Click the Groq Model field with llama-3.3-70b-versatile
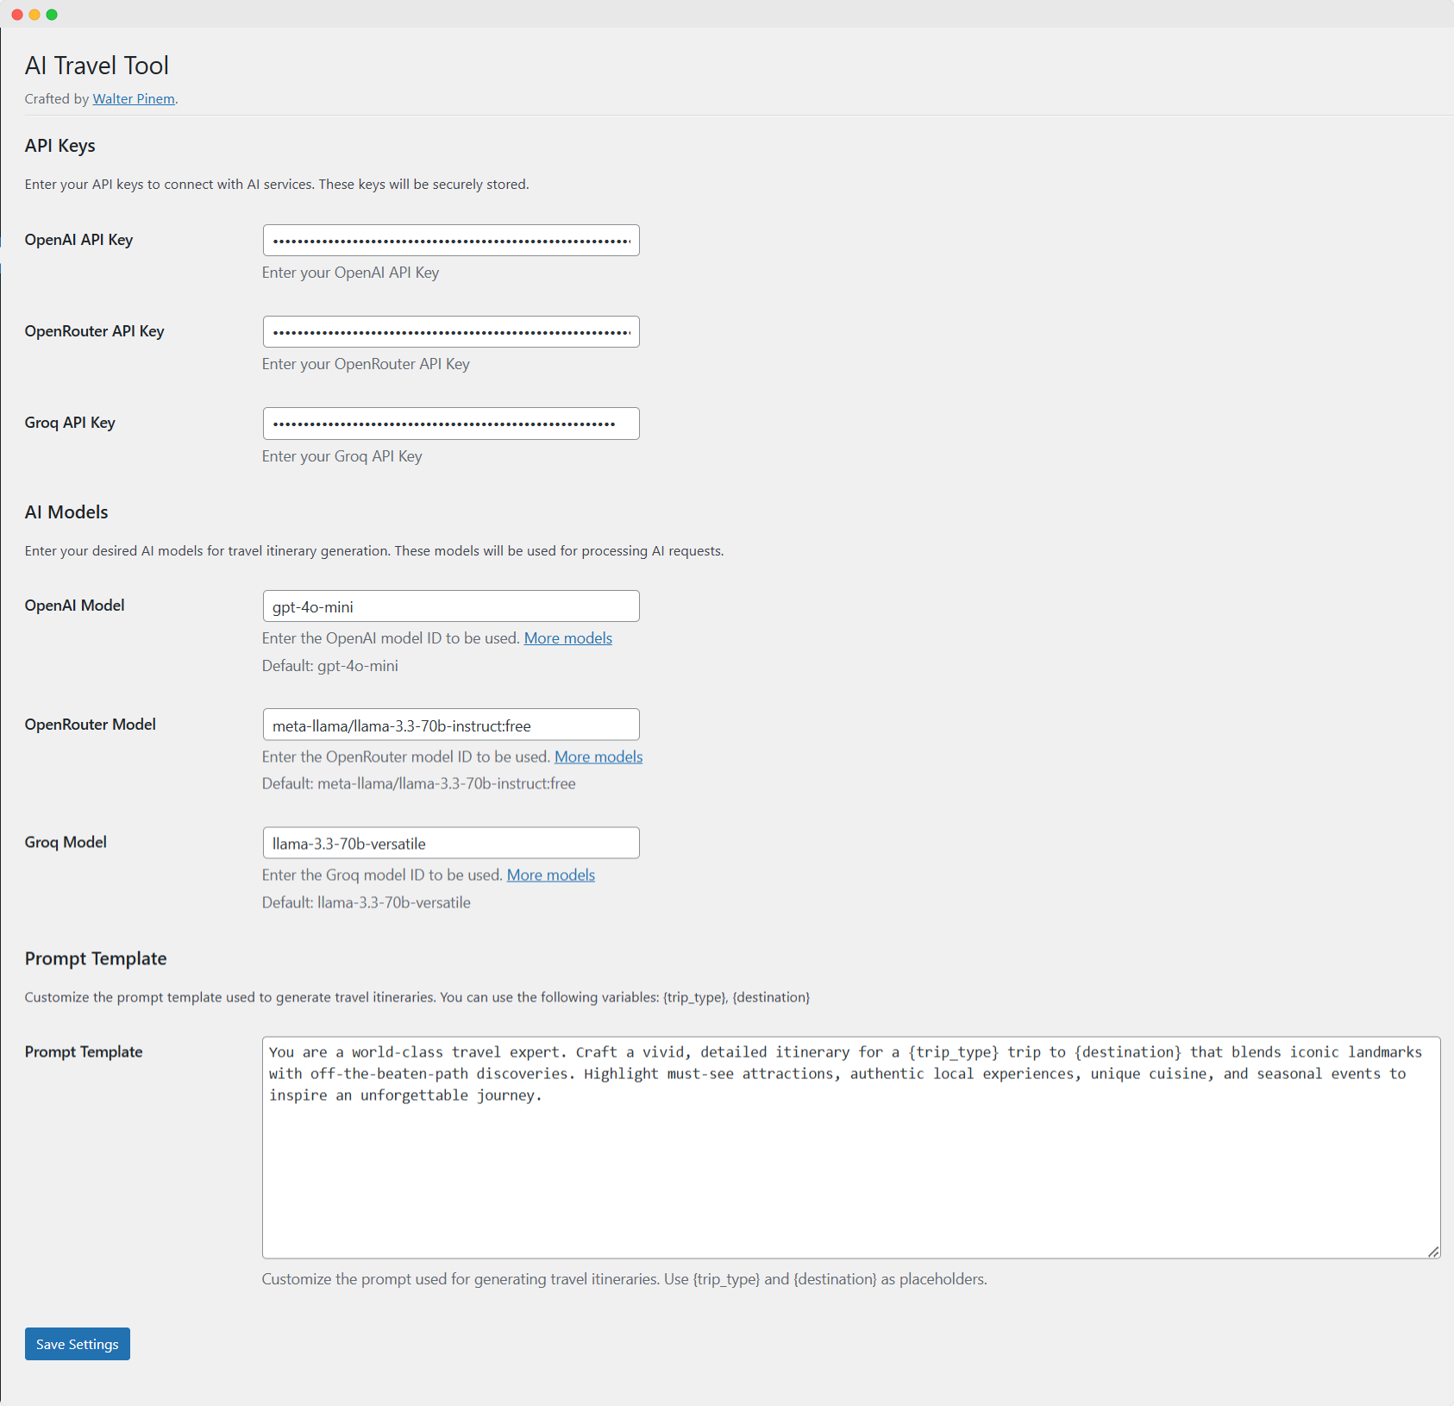The height and width of the screenshot is (1406, 1454). click(450, 844)
